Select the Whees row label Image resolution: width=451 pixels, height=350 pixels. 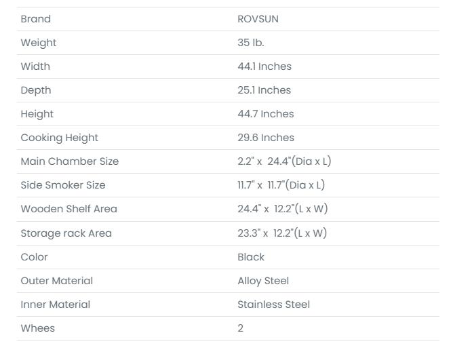(x=37, y=328)
